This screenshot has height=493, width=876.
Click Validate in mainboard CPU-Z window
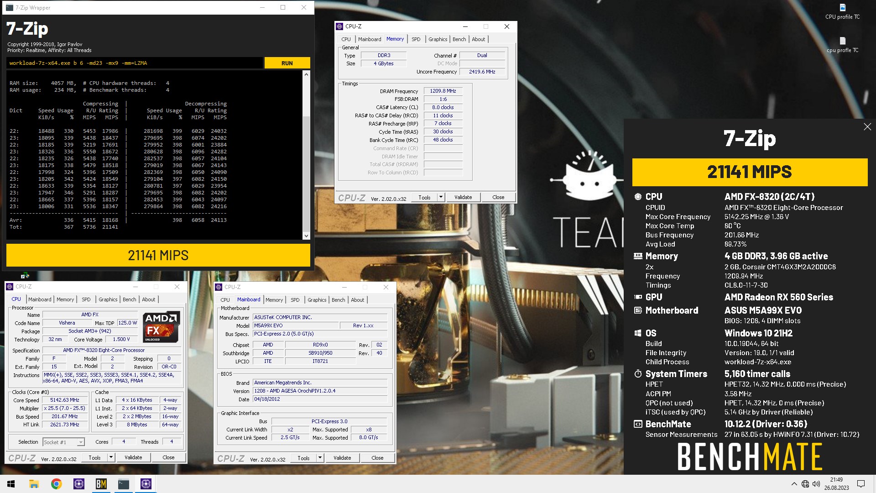tap(342, 458)
